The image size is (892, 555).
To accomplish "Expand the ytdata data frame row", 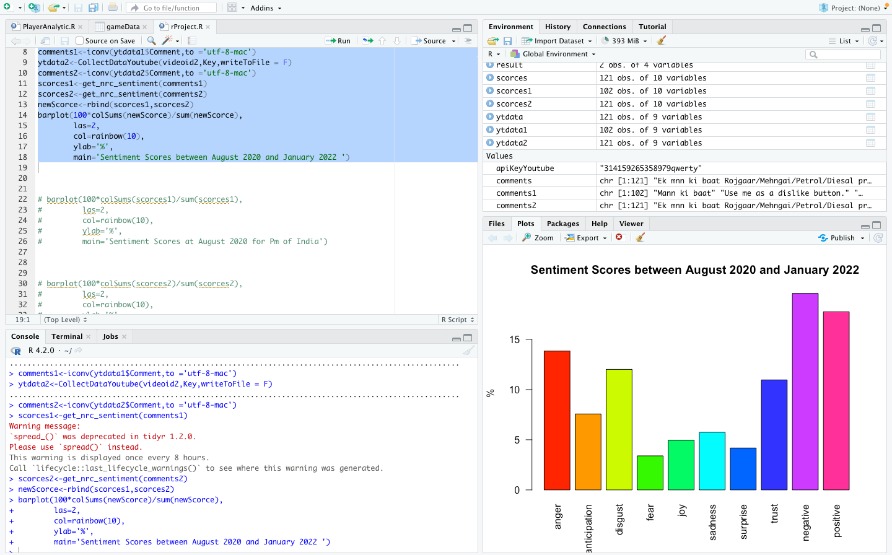I will coord(490,117).
